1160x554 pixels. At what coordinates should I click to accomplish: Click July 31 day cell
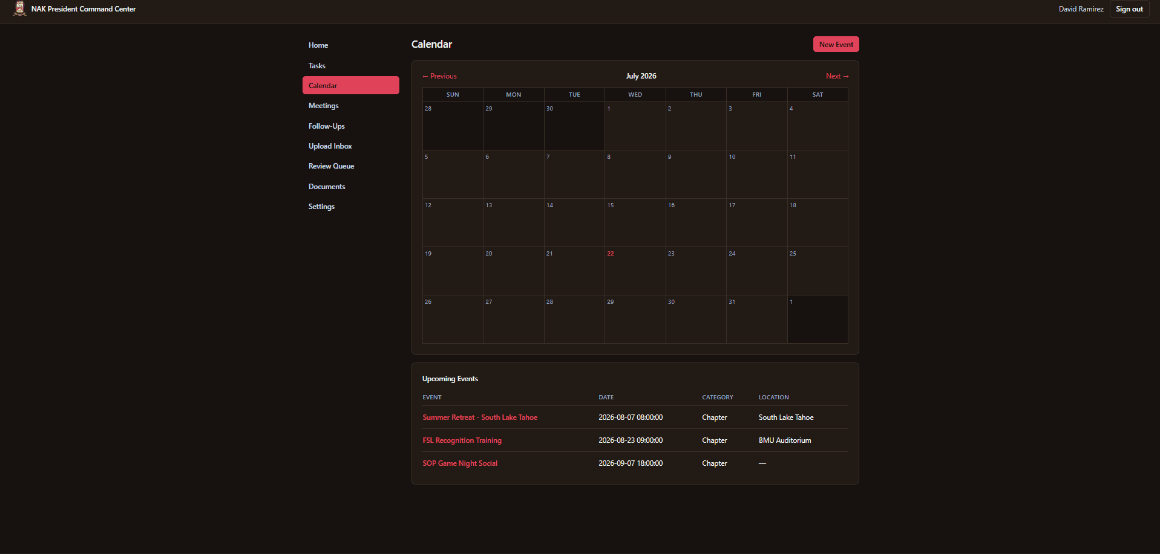[x=757, y=319]
